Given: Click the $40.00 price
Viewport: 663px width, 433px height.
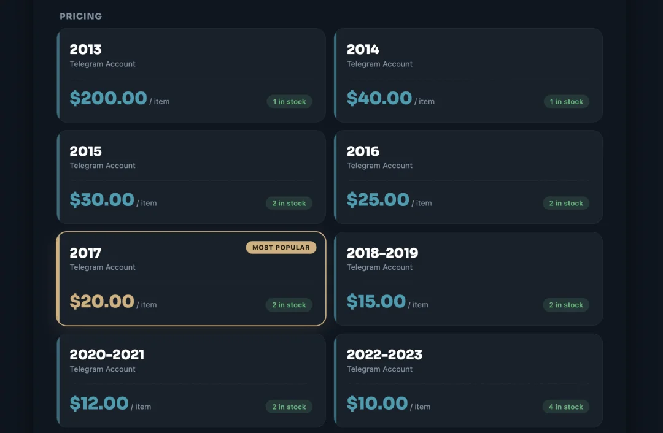Looking at the screenshot, I should tap(379, 98).
